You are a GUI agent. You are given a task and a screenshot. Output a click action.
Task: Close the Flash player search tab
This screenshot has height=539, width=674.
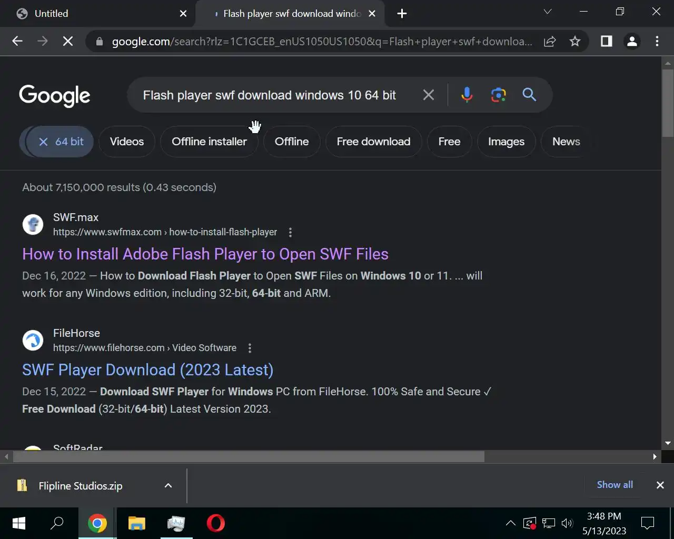[372, 14]
